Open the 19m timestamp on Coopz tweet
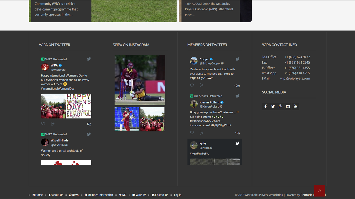The height and width of the screenshot is (199, 355). tap(237, 86)
